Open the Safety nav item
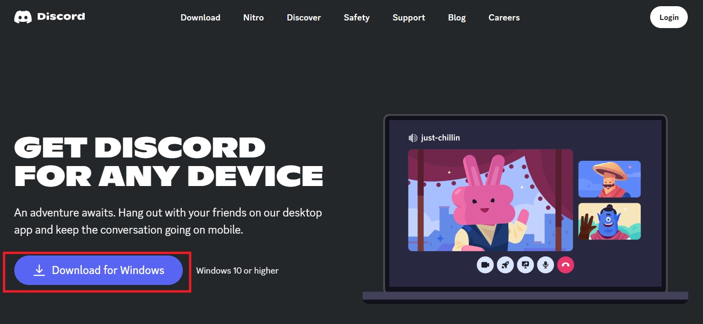The height and width of the screenshot is (324, 703). pyautogui.click(x=356, y=18)
